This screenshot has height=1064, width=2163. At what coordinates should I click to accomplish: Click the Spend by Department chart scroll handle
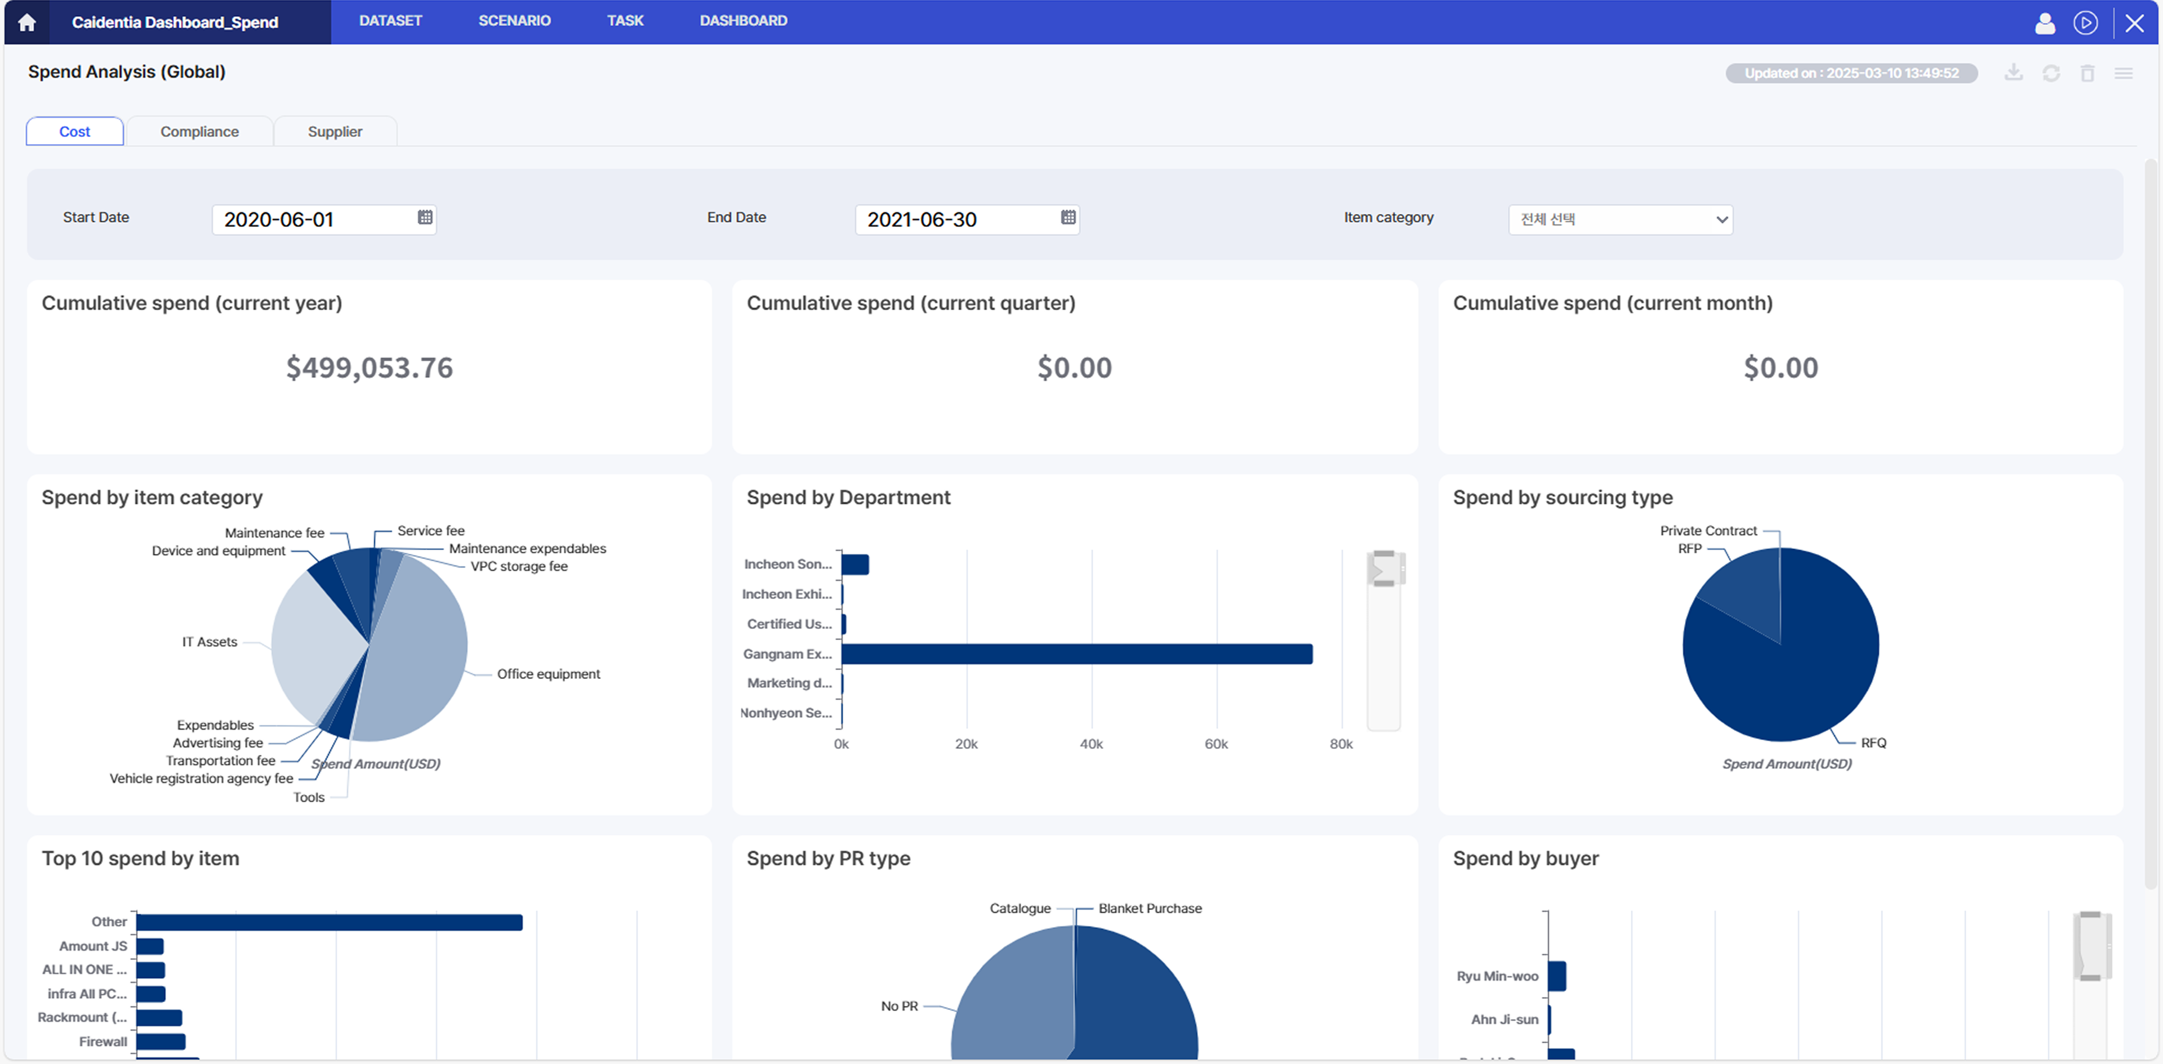tap(1384, 569)
